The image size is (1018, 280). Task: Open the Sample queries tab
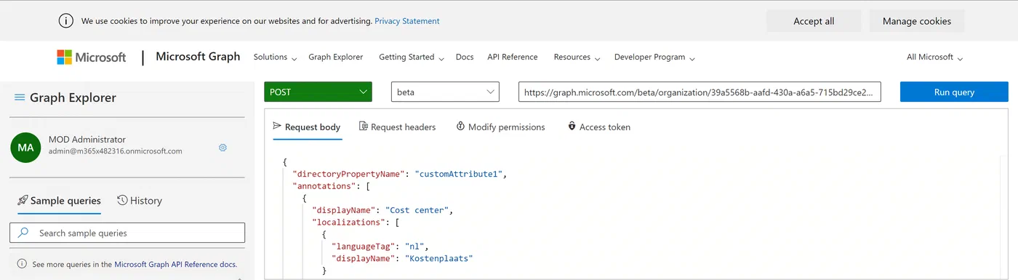[59, 201]
